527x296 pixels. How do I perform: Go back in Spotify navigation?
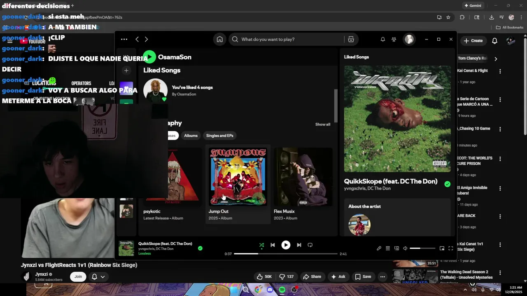click(137, 39)
